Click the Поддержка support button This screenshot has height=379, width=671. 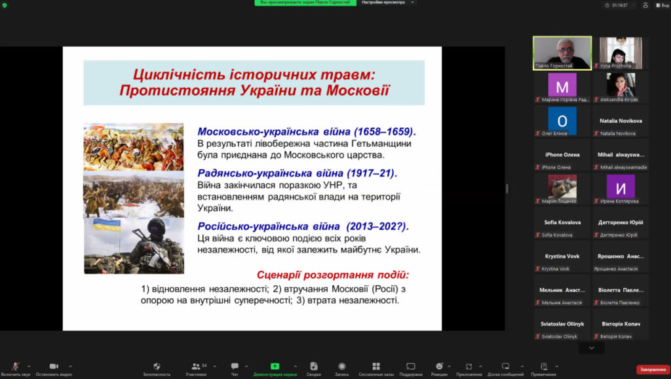411,367
